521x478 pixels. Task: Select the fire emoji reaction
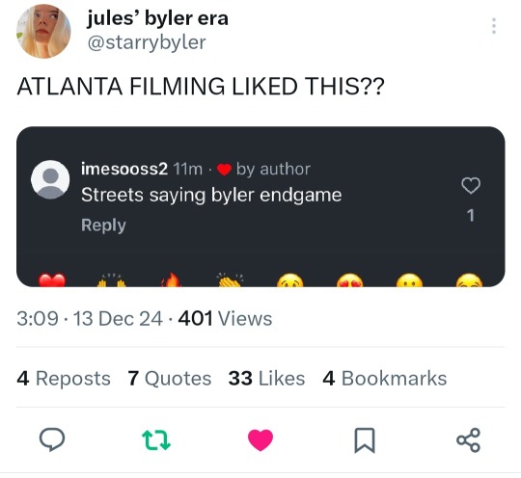coord(172,279)
